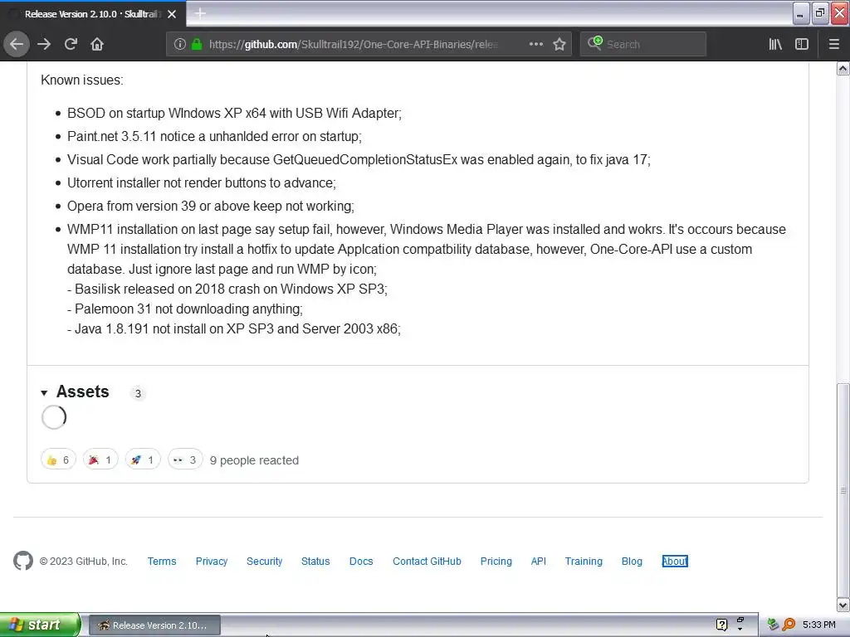Open the About footer link
This screenshot has height=637, width=850.
(675, 562)
